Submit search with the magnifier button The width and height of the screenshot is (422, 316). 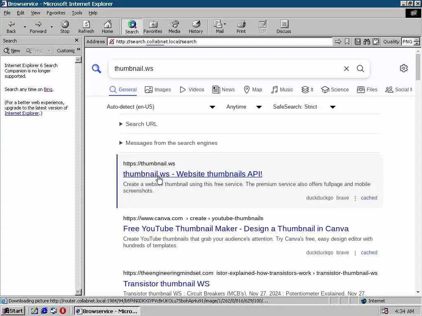pyautogui.click(x=360, y=69)
